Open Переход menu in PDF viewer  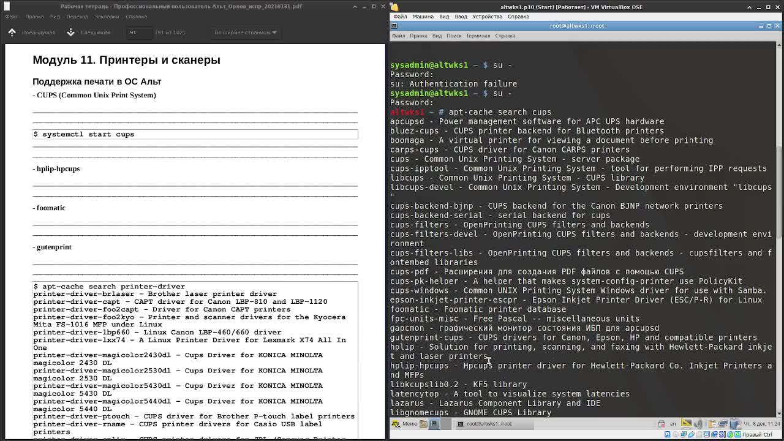(77, 17)
